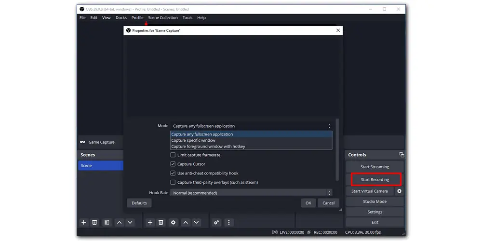The width and height of the screenshot is (482, 241).
Task: Click the Properties dialog vertical scrollbar
Action: pyautogui.click(x=337, y=150)
